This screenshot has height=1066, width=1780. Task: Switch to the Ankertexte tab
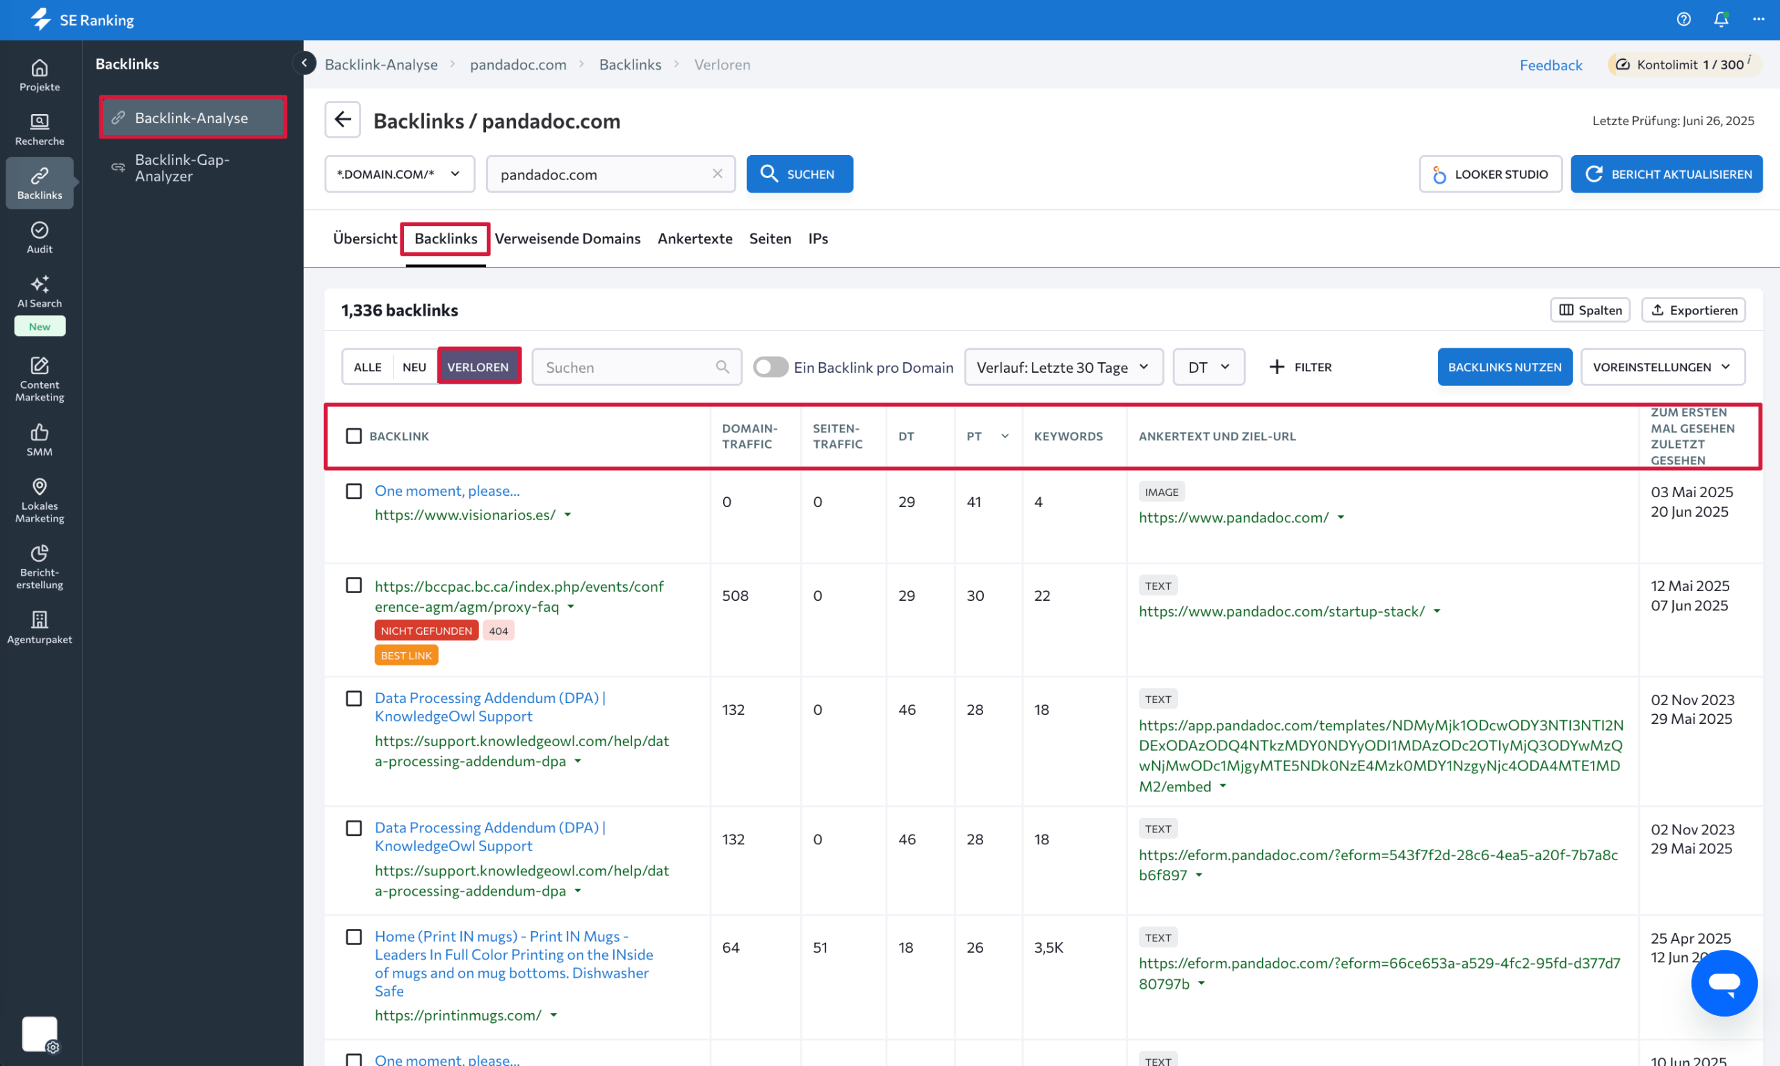tap(695, 239)
